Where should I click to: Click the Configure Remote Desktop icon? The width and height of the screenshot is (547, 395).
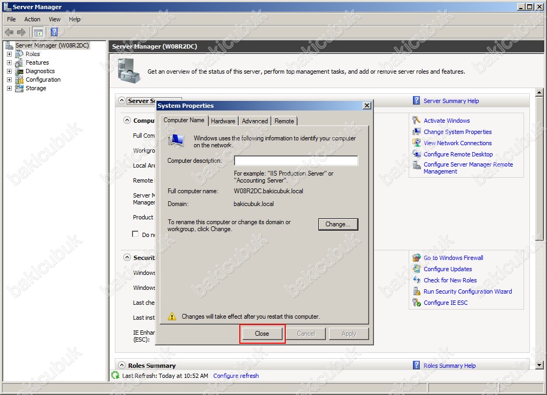(x=417, y=154)
